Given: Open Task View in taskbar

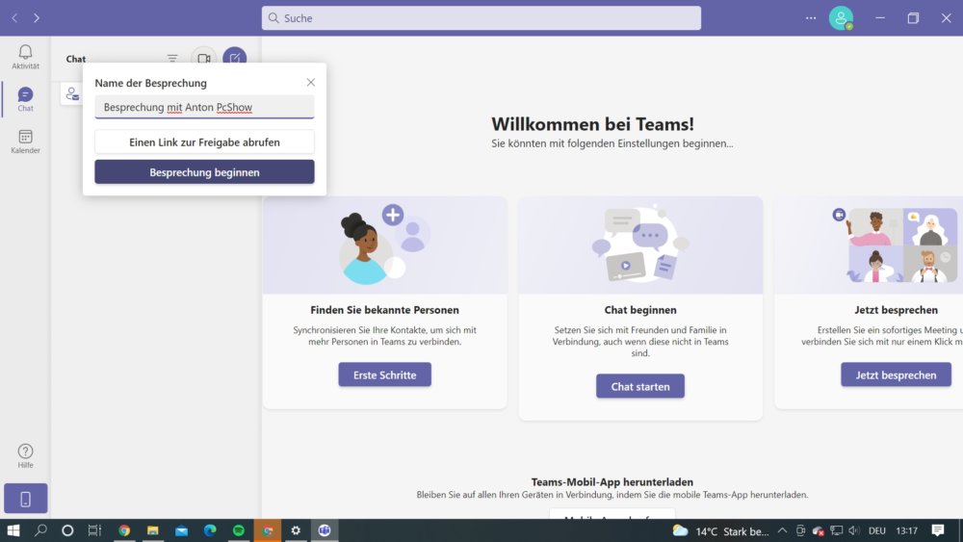Looking at the screenshot, I should pos(94,530).
